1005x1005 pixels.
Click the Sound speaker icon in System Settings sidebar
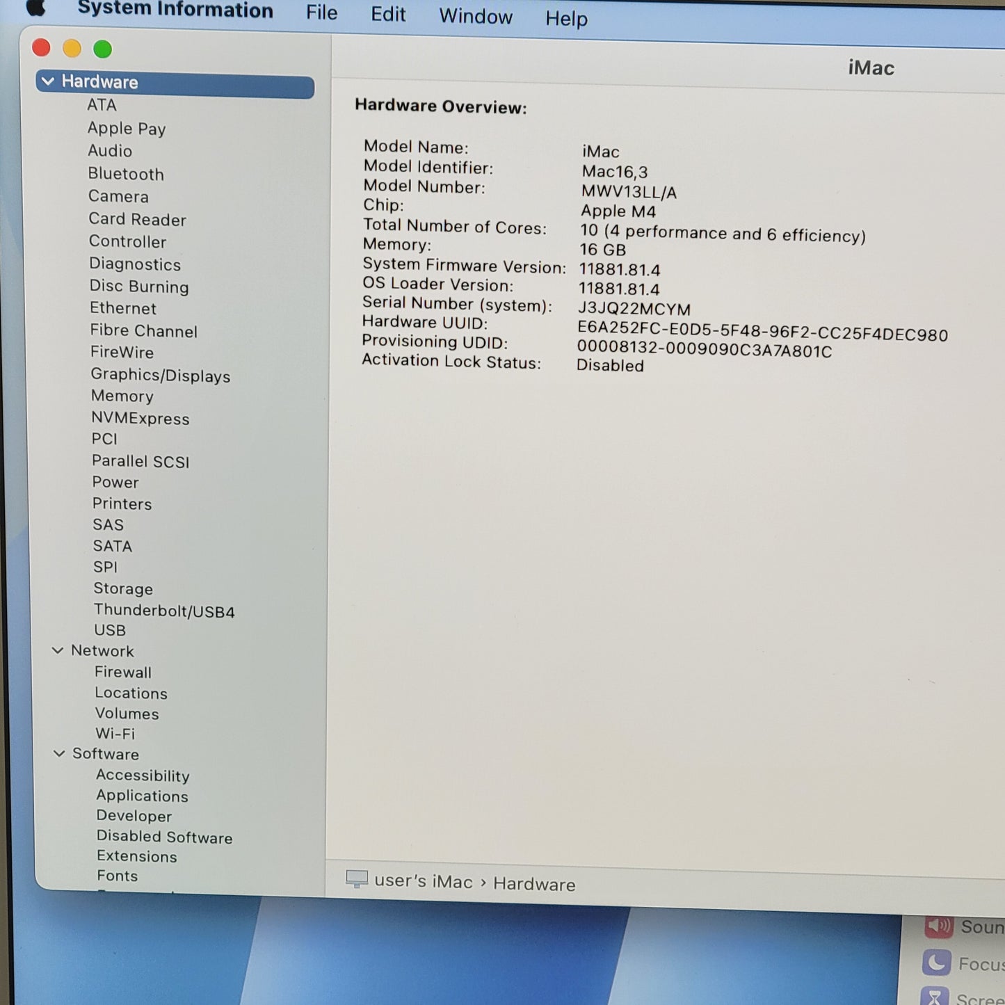[939, 927]
